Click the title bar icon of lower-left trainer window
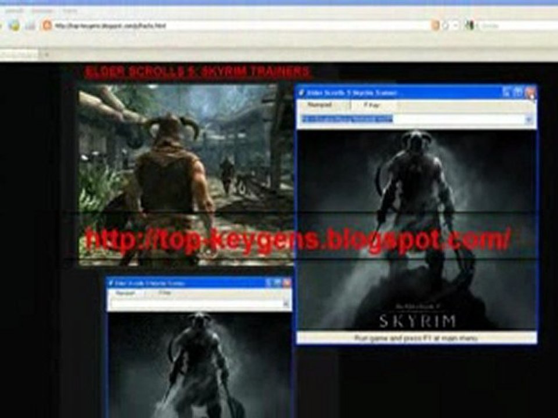This screenshot has width=558, height=418. click(110, 283)
